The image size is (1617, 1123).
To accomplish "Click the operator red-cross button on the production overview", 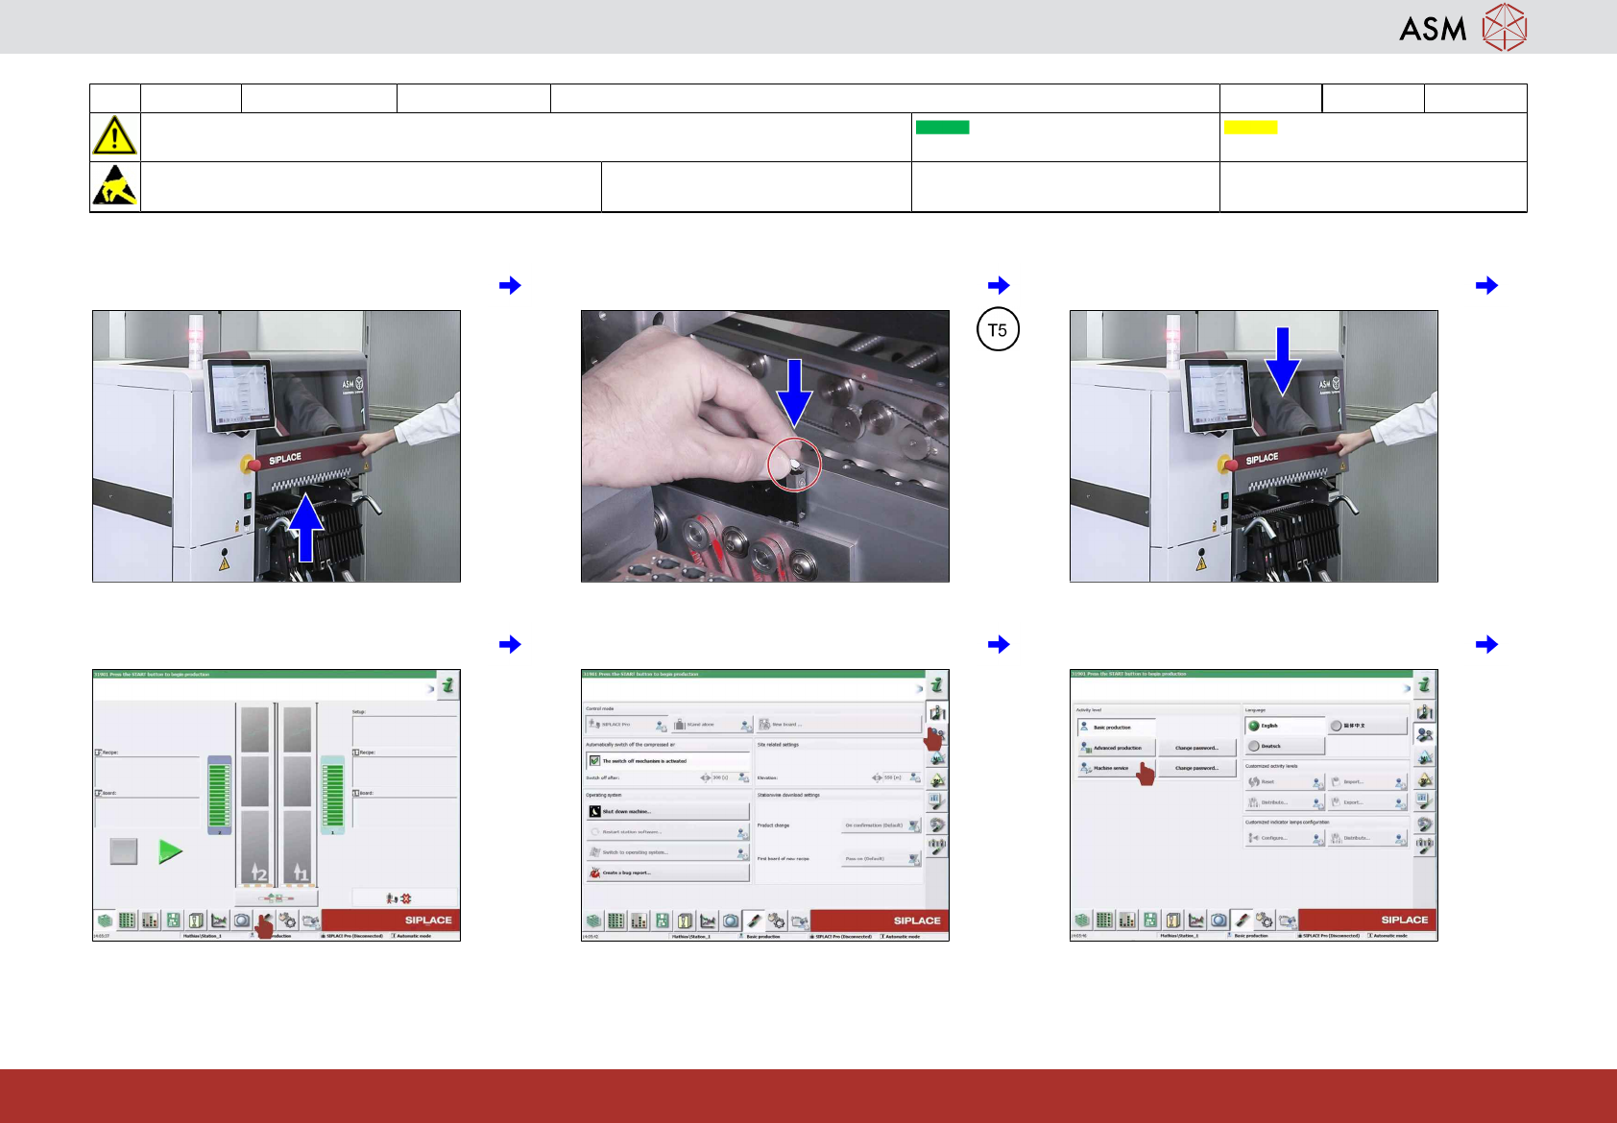I will coord(399,898).
